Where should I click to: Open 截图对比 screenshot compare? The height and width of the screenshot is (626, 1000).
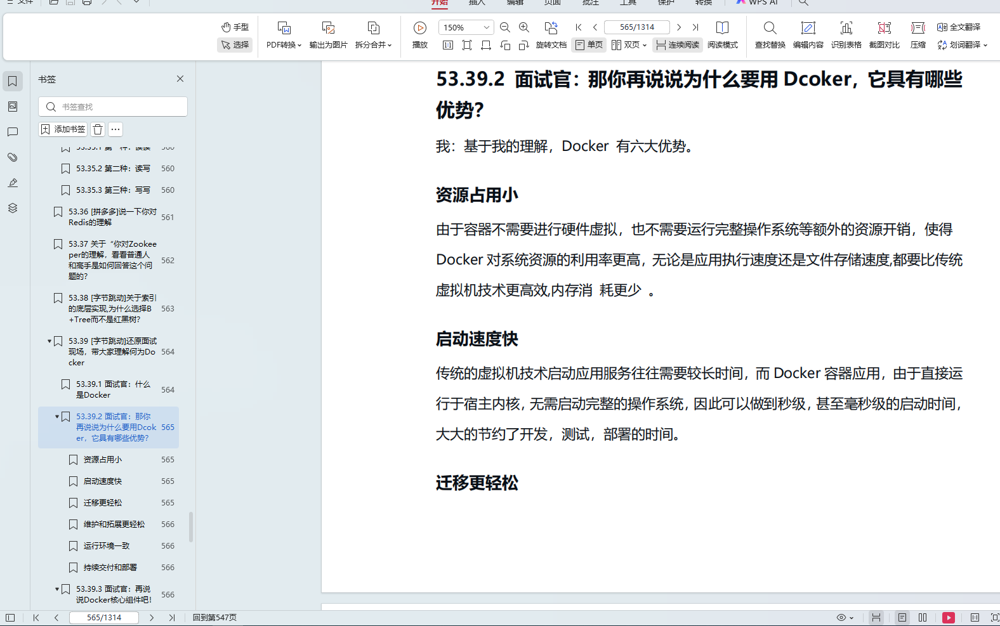point(885,35)
